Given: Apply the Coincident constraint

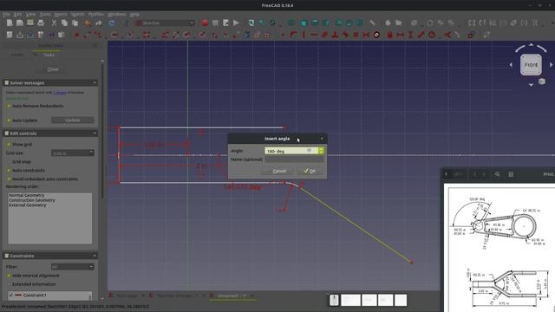Looking at the screenshot, I should [x=283, y=35].
